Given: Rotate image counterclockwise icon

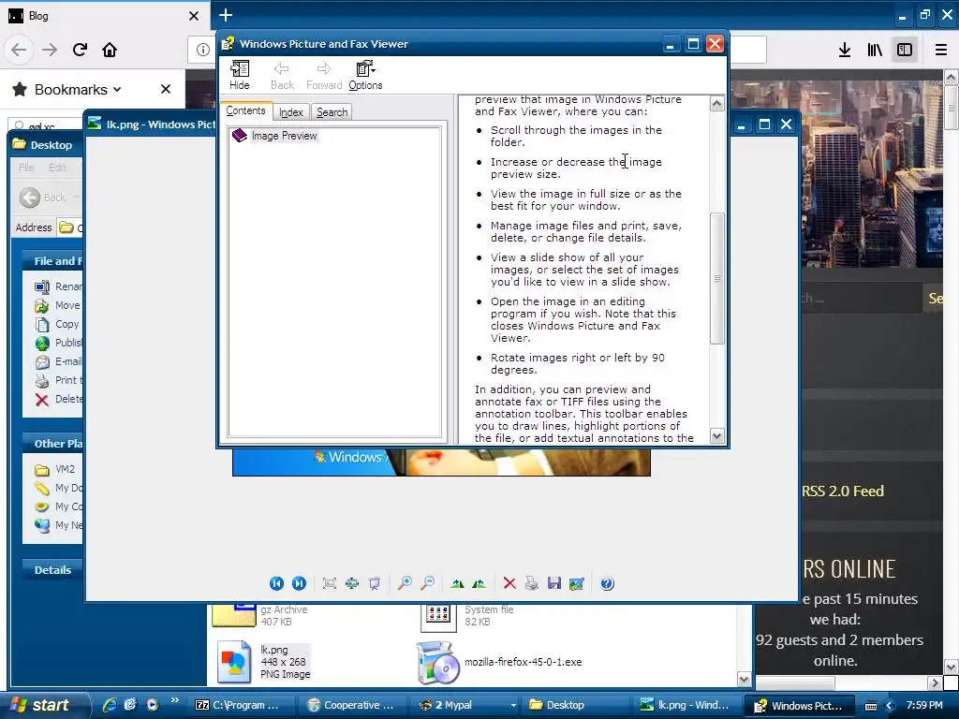Looking at the screenshot, I should [x=479, y=583].
